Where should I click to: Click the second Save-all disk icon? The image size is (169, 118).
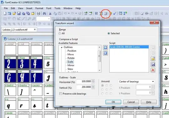coord(28,13)
